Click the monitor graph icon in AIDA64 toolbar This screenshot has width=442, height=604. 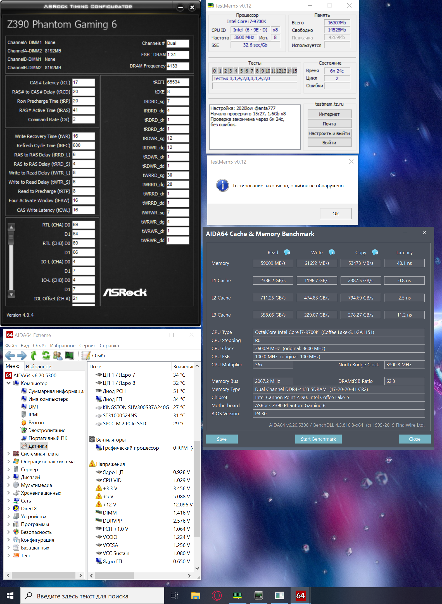pyautogui.click(x=69, y=355)
